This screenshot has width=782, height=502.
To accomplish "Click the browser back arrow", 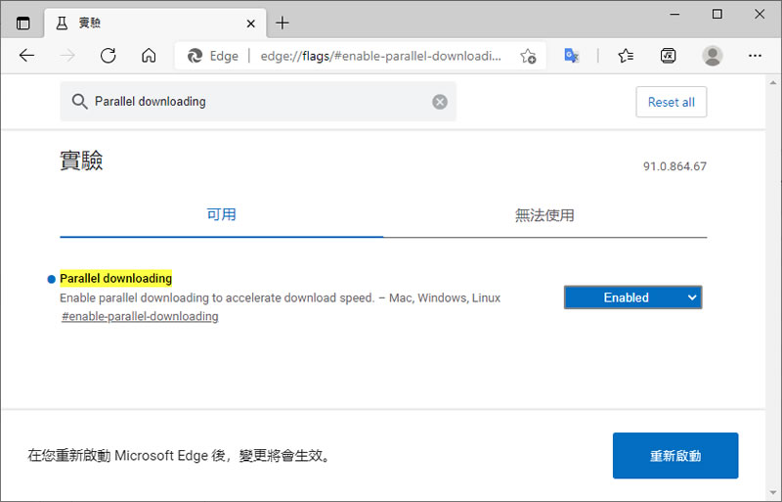I will pos(26,56).
